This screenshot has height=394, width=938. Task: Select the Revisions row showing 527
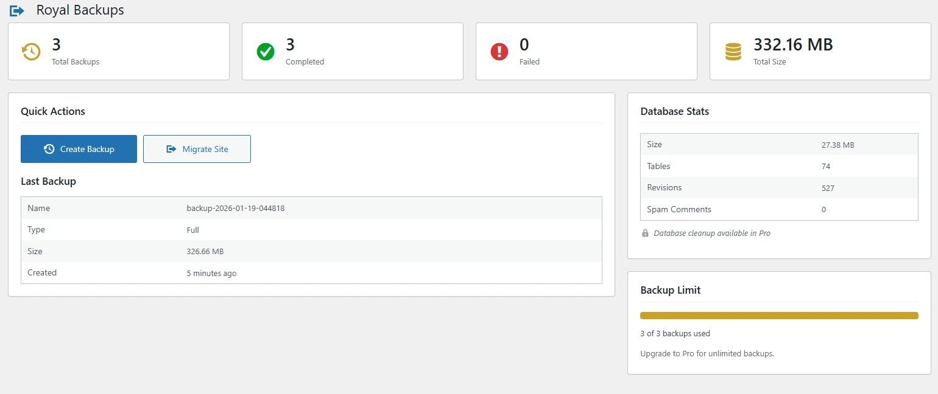click(x=778, y=187)
